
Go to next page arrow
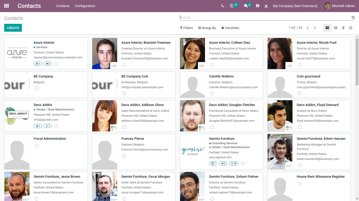point(315,28)
